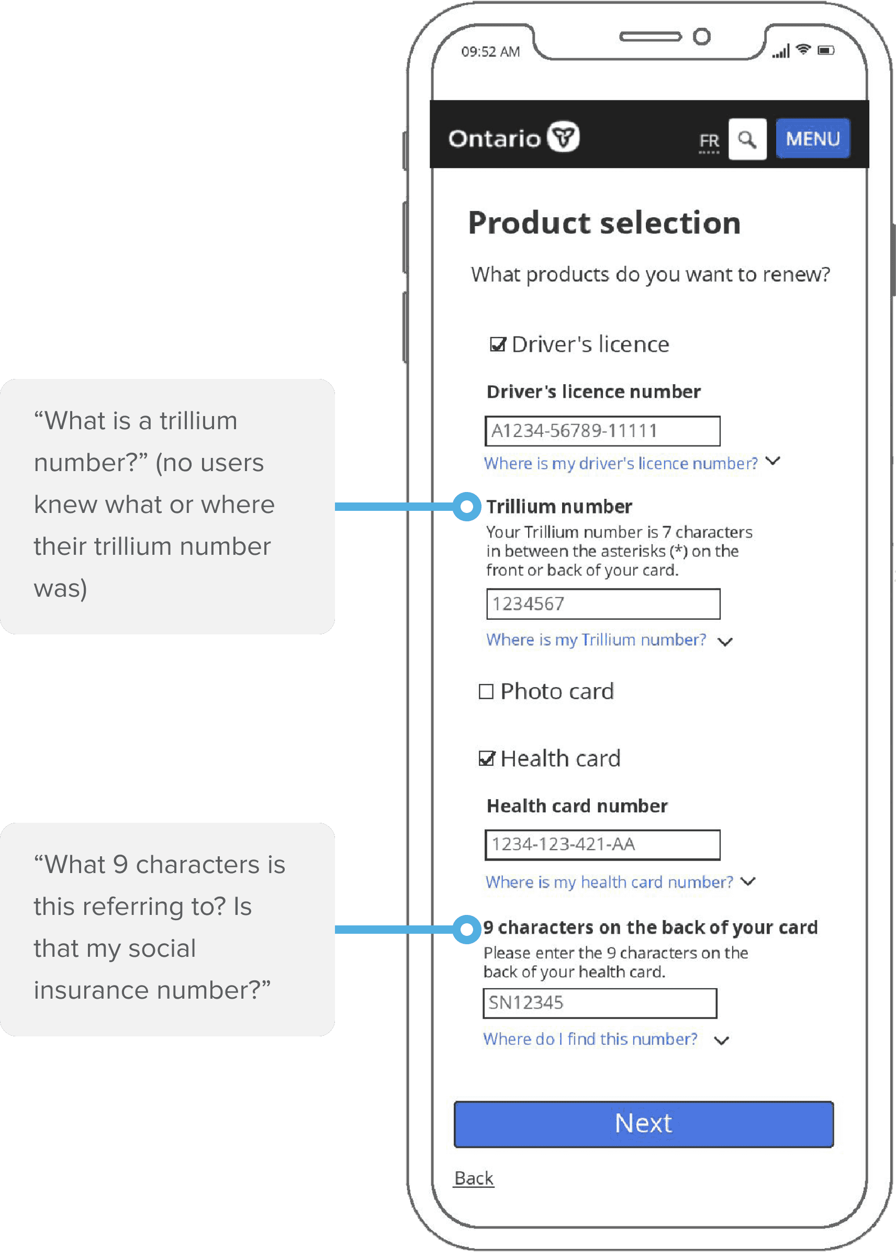896x1252 pixels.
Task: Open the search magnifier icon
Action: [747, 139]
